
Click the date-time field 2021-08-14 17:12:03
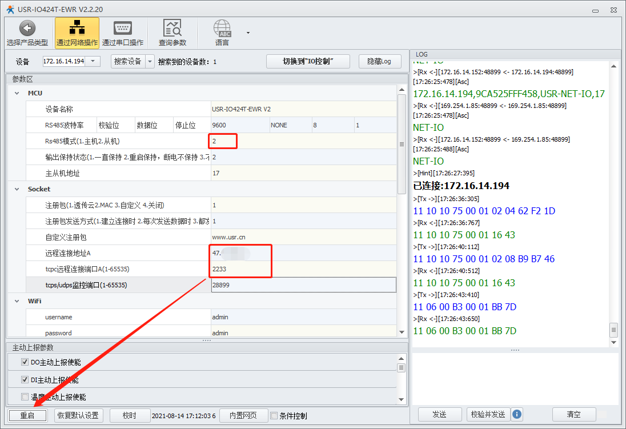tap(184, 416)
